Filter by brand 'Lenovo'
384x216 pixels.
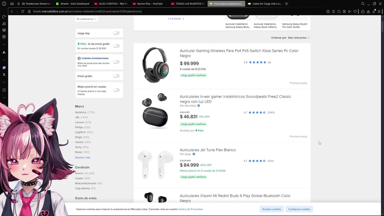pyautogui.click(x=79, y=122)
